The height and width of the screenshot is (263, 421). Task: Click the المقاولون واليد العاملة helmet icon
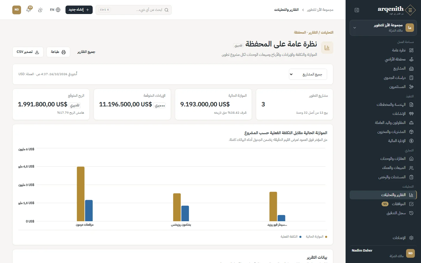pos(411,123)
